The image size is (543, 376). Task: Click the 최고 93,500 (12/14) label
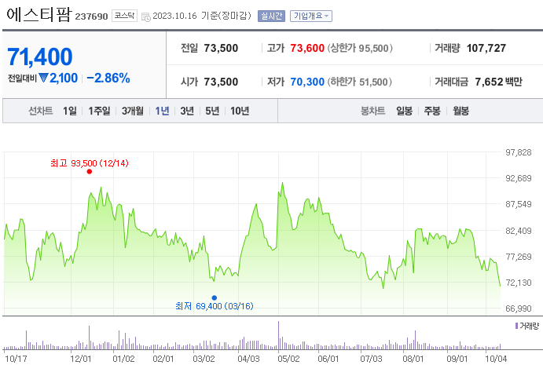[x=90, y=163]
